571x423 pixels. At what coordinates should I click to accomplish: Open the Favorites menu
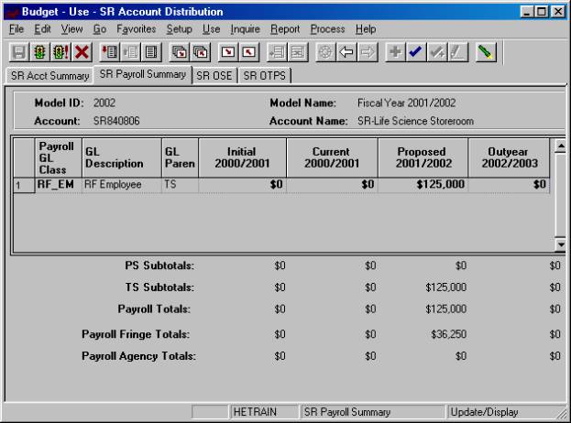pos(136,29)
